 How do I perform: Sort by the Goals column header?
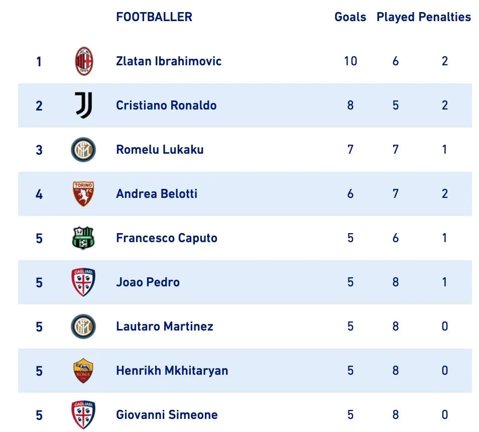coord(350,17)
